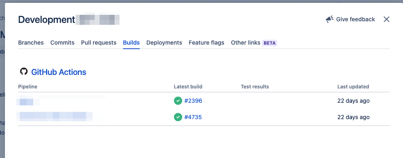The width and height of the screenshot is (403, 158).
Task: Click green success check beside #4735
Action: 178,117
